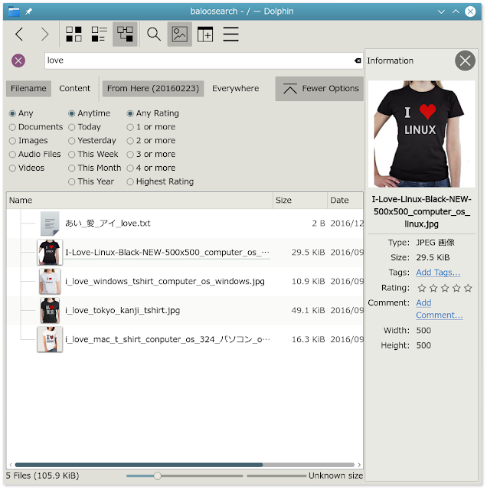Sort by Date column header

point(345,201)
